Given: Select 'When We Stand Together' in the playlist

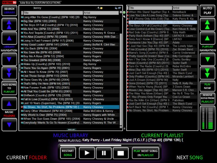Looking at the screenshot, I should tap(162, 12).
